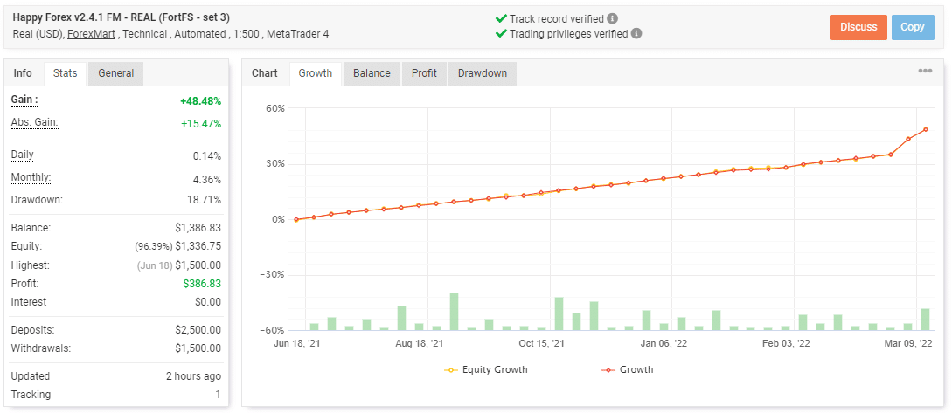Click the $1,336.75 equity value
The height and width of the screenshot is (413, 952).
(198, 246)
